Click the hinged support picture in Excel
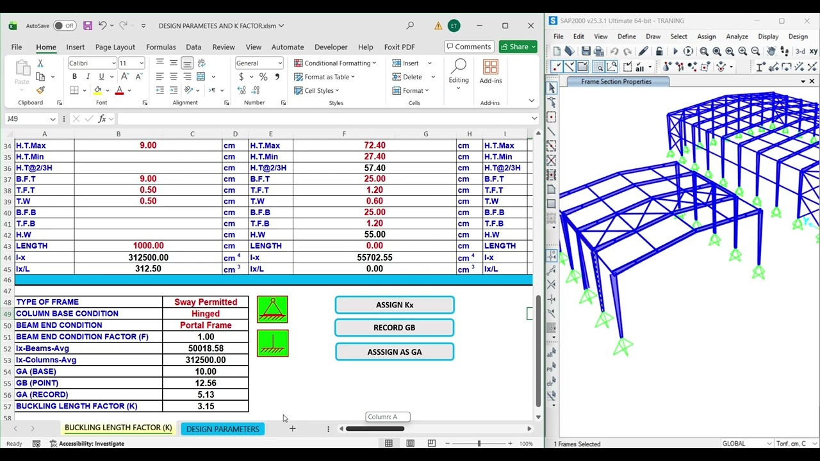Image resolution: width=820 pixels, height=461 pixels. click(x=273, y=309)
